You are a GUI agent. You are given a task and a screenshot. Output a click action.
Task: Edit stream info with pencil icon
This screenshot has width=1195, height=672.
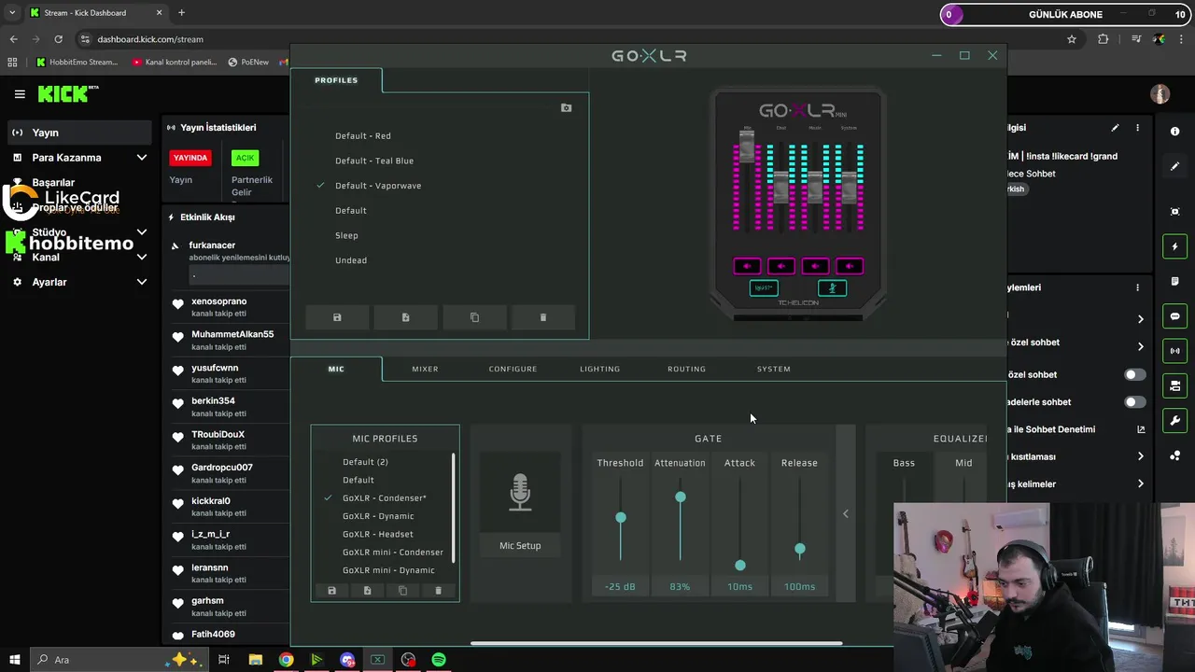click(1115, 128)
